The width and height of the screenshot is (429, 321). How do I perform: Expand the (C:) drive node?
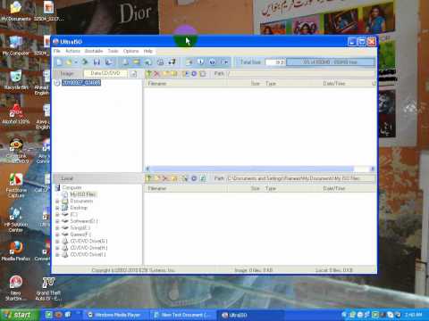(x=57, y=214)
